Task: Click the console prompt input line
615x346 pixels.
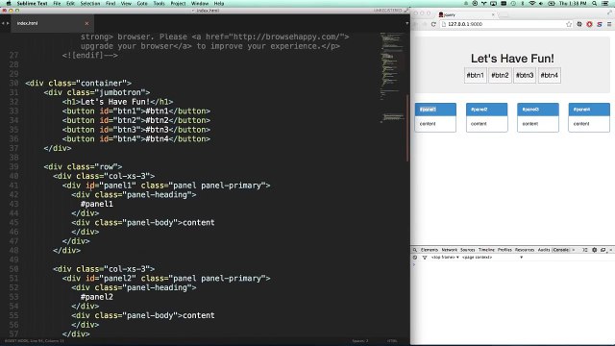Action: [513, 265]
